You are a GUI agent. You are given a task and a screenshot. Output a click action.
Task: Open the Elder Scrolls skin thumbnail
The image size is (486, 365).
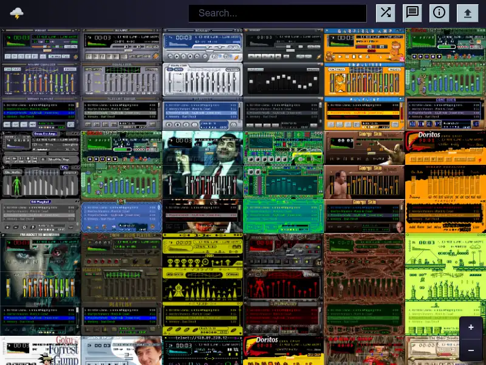pyautogui.click(x=445, y=350)
